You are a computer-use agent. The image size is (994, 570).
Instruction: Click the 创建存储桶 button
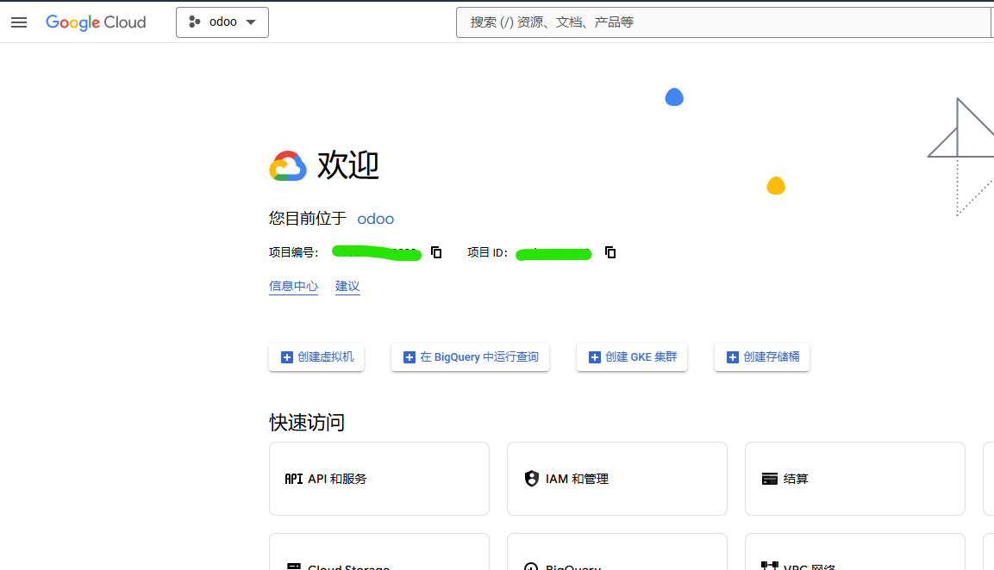point(762,357)
